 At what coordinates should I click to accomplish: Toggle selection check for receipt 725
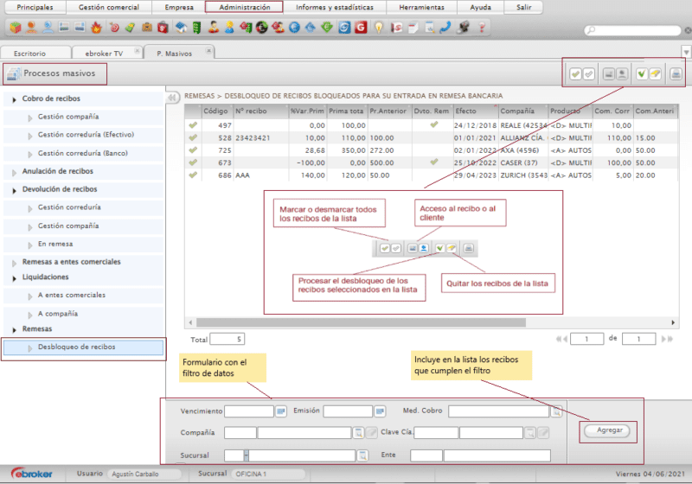tap(193, 150)
